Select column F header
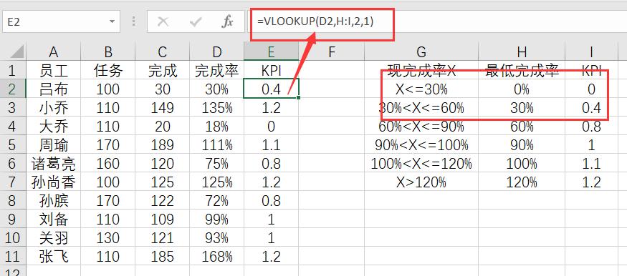Screen dimensions: 627x276 point(331,51)
